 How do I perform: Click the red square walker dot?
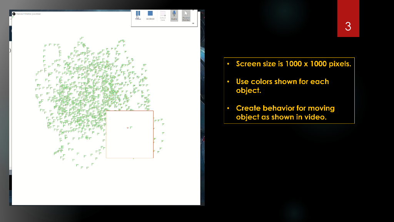click(128, 128)
